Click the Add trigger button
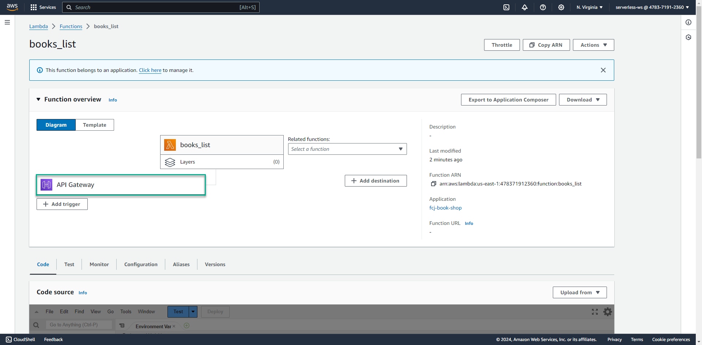 click(62, 204)
